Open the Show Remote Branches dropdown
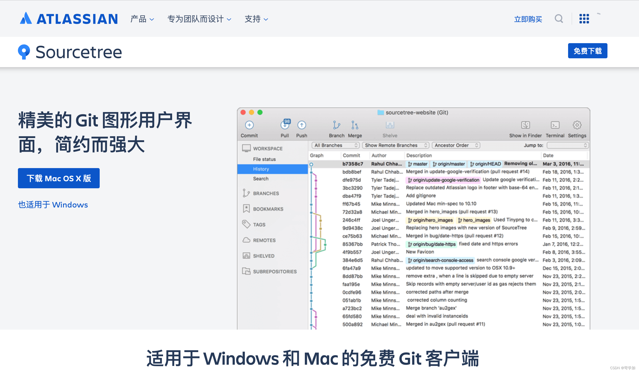 click(395, 145)
